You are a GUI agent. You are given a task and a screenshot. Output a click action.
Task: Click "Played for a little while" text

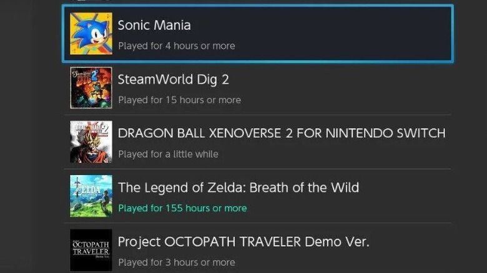click(168, 154)
